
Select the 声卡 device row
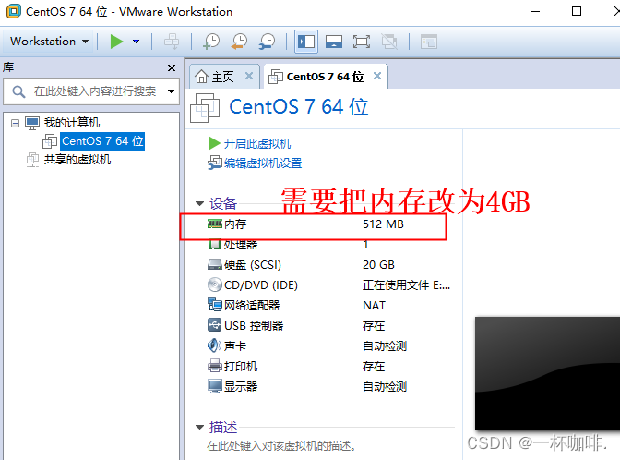(x=328, y=345)
